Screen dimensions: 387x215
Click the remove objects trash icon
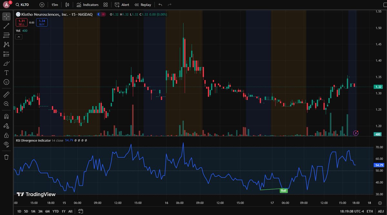6,157
